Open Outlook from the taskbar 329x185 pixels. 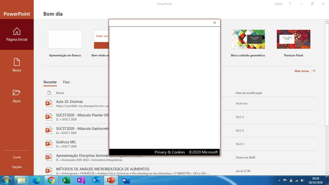coord(96,180)
